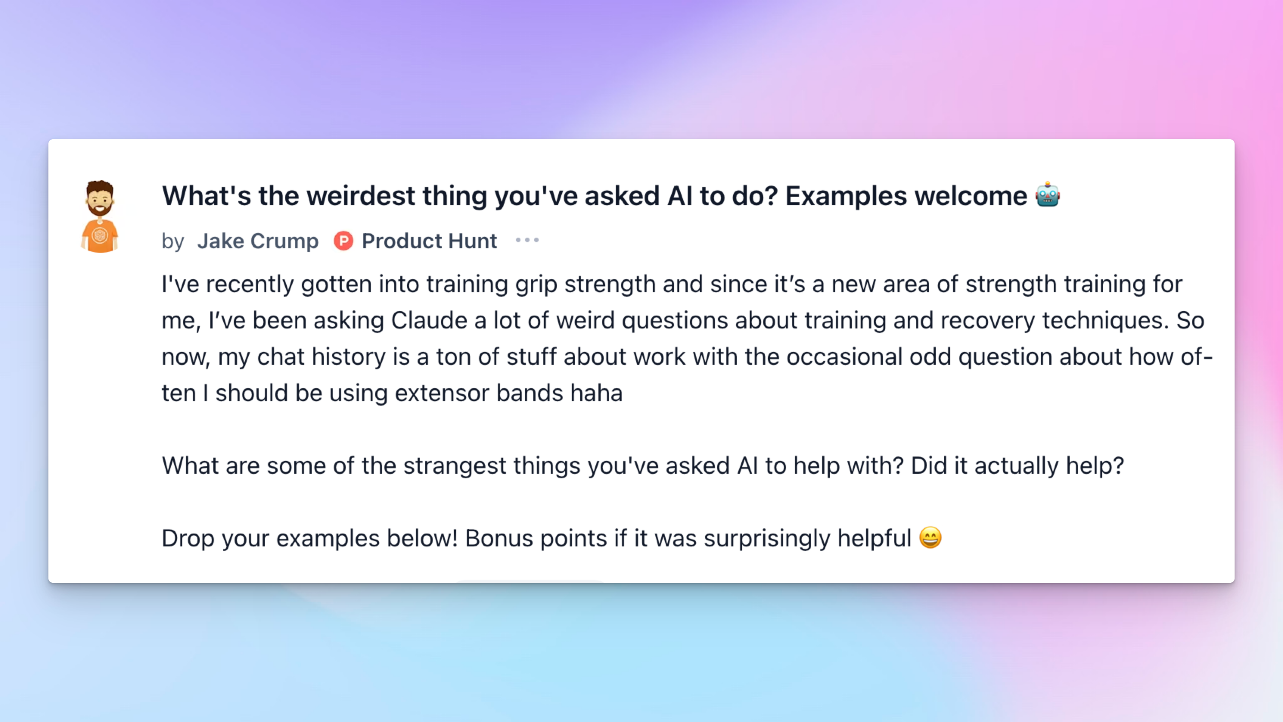Click the 'Examples welcome' part of the title
This screenshot has width=1283, height=722.
[906, 195]
